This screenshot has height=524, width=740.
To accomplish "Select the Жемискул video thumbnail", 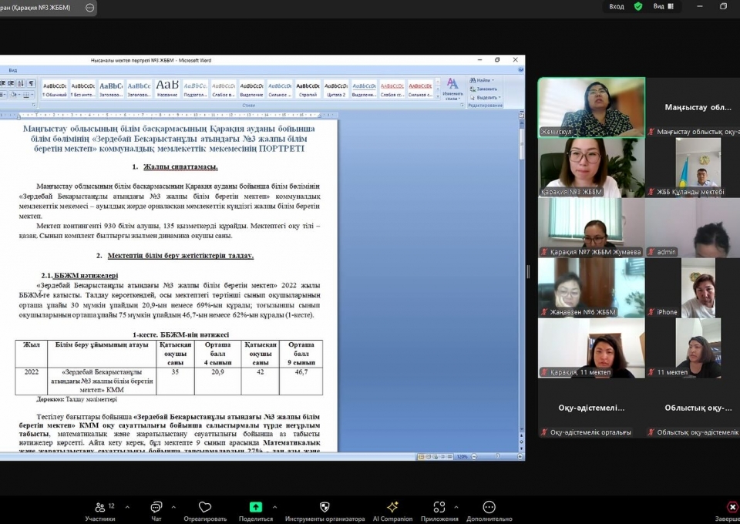I will tap(591, 108).
